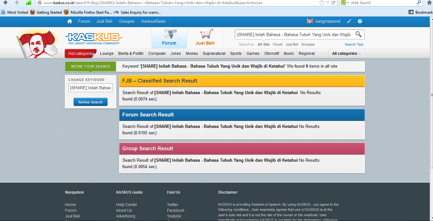This screenshot has height=221, width=433.
Task: Open the Search Tips link
Action: point(354,44)
